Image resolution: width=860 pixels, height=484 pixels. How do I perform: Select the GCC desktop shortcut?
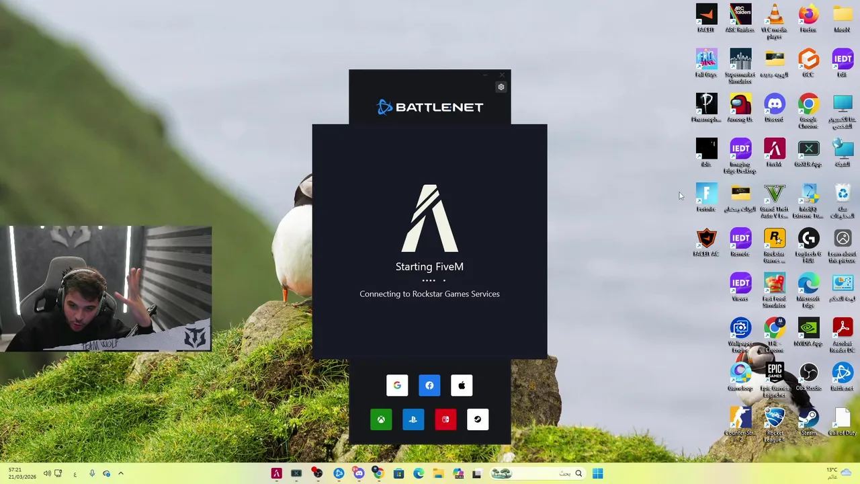tap(808, 63)
